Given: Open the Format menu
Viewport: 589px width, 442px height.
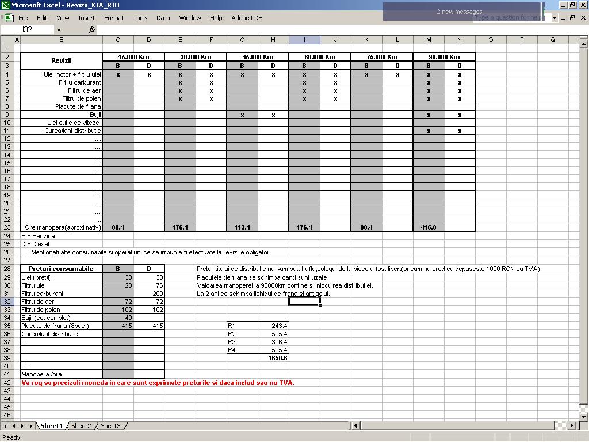Looking at the screenshot, I should click(x=114, y=18).
